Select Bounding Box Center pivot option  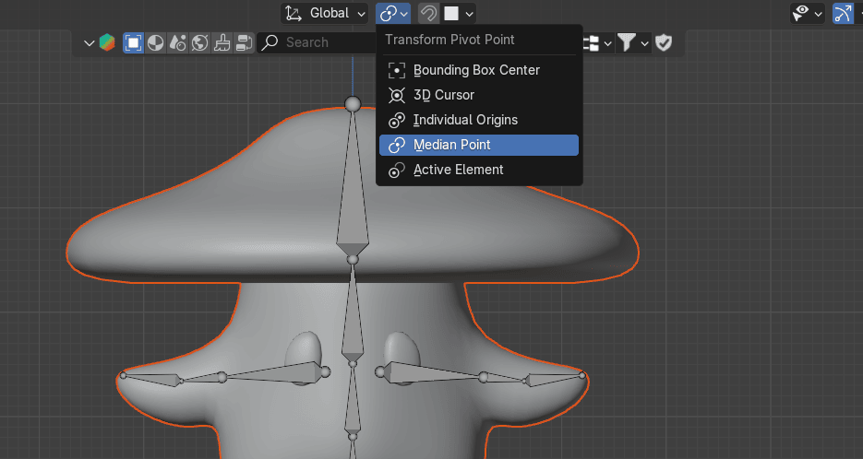point(476,70)
